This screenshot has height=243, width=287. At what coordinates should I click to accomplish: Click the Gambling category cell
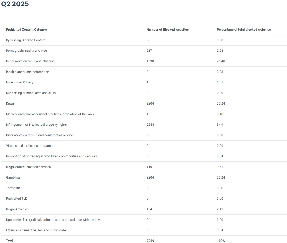click(13, 177)
